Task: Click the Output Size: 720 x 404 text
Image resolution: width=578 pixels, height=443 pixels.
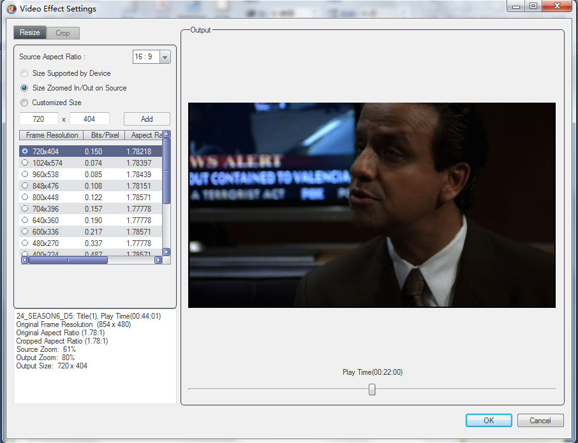Action: pos(52,366)
